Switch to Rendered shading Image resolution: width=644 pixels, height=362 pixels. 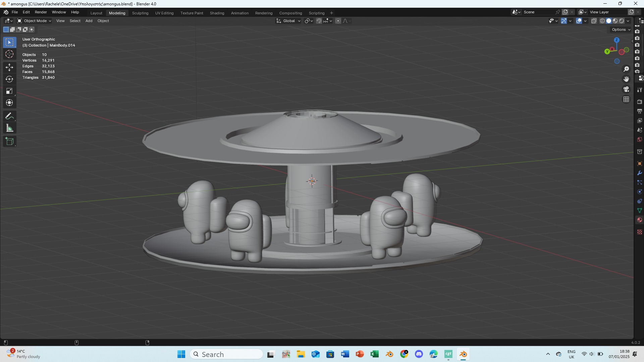622,21
